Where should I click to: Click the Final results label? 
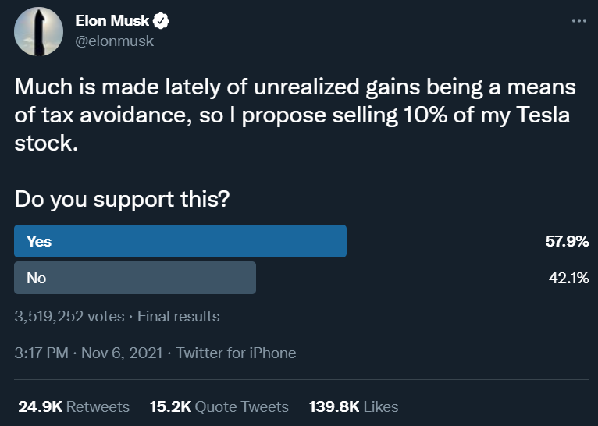[179, 316]
